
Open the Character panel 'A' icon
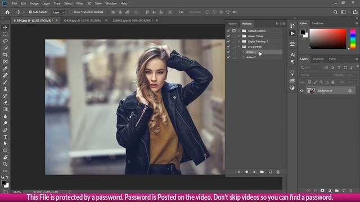(292, 55)
